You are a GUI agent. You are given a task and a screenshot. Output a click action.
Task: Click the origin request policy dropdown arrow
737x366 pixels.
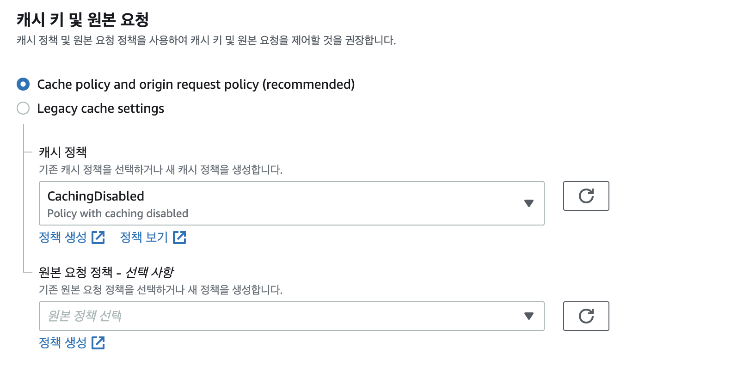529,316
